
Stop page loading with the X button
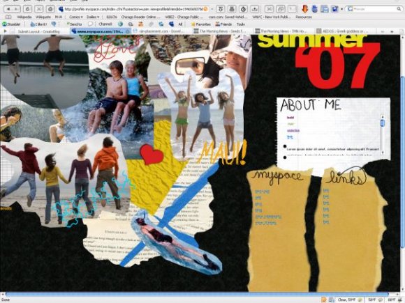pos(38,9)
